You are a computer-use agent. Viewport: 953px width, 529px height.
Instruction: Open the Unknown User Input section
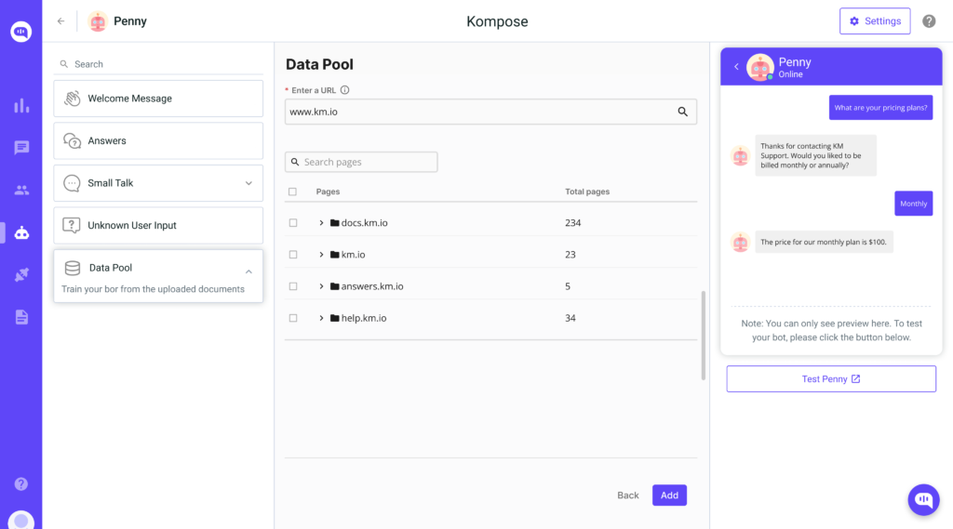point(158,225)
